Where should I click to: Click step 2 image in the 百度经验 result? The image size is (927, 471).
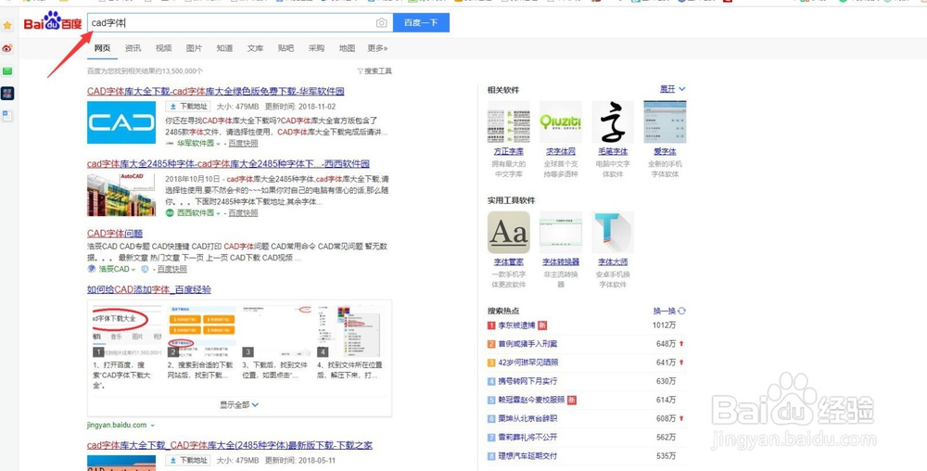201,332
